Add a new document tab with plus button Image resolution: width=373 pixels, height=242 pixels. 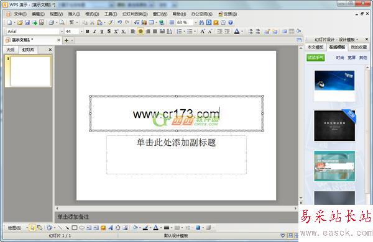(x=67, y=40)
